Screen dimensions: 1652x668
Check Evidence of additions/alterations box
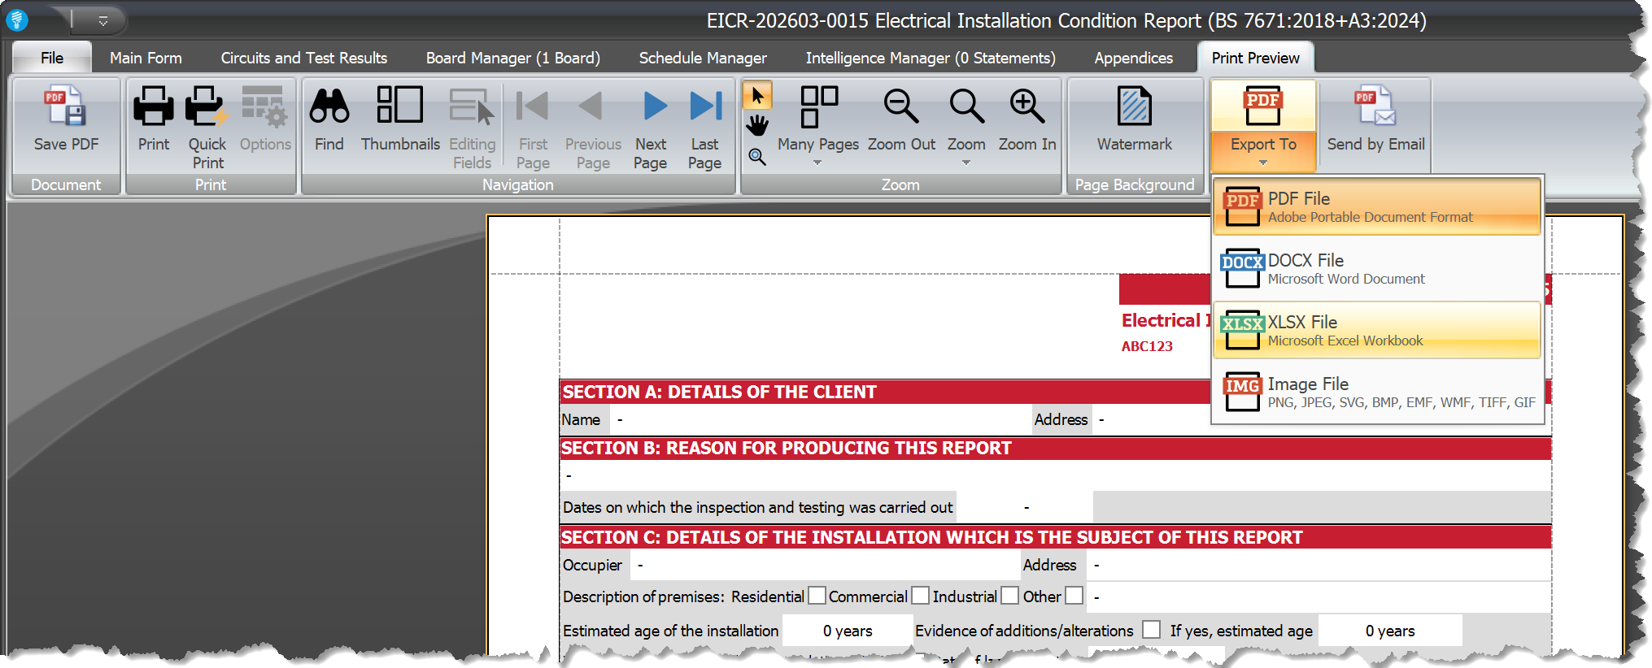1151,630
